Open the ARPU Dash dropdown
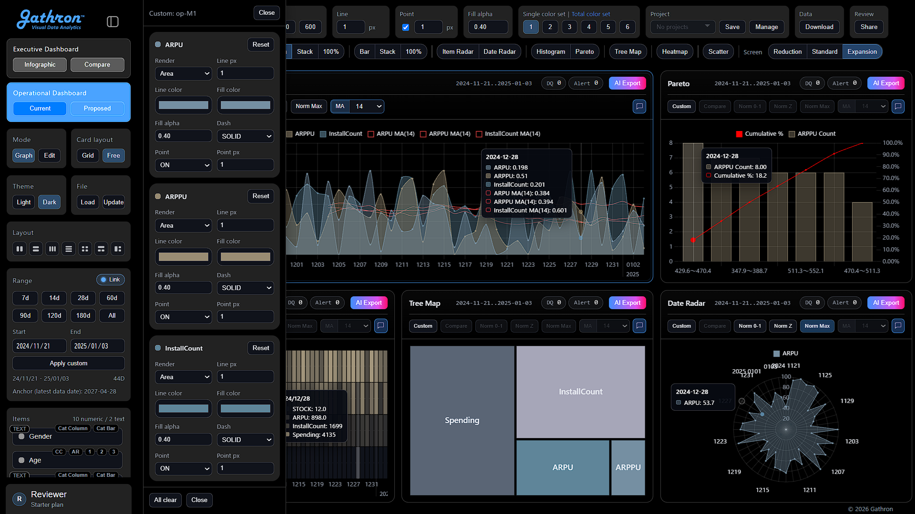The image size is (915, 514). [246, 136]
